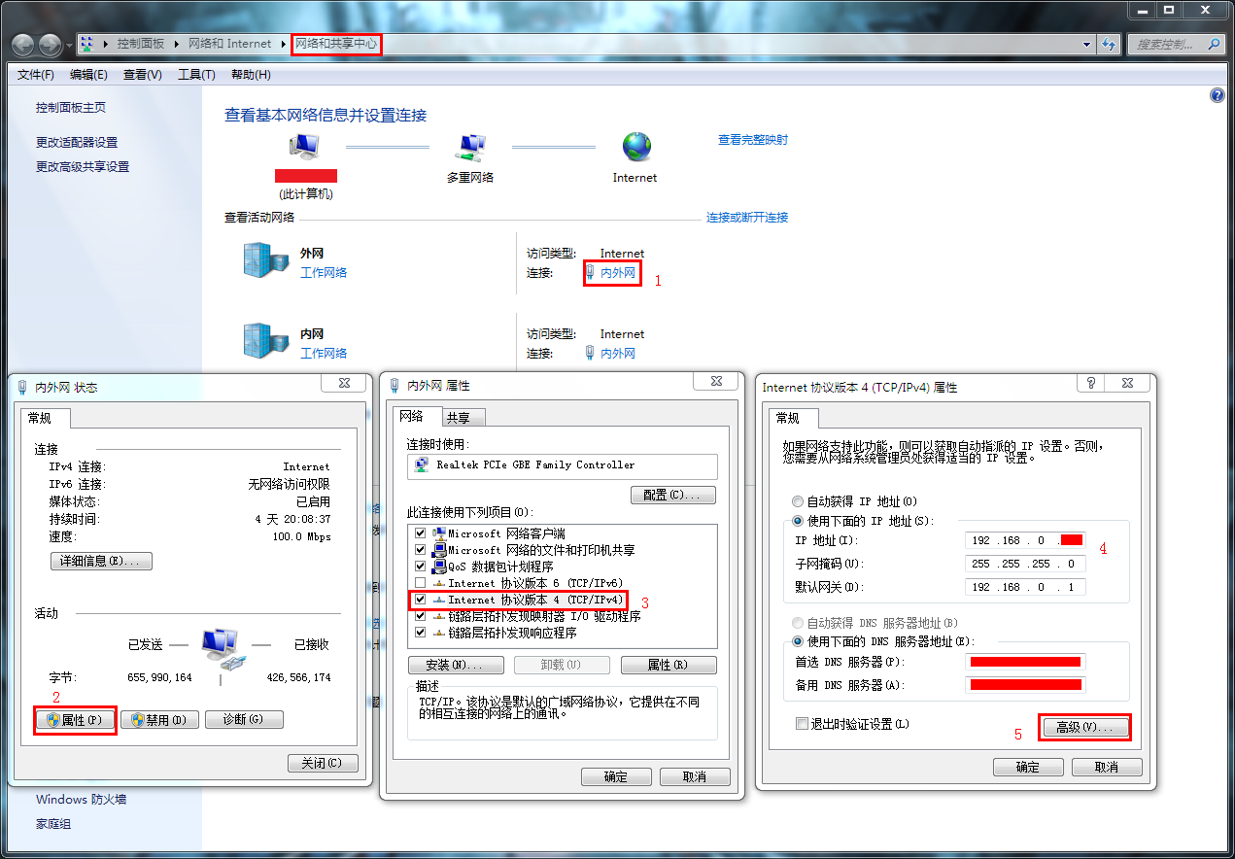The width and height of the screenshot is (1235, 859).
Task: Click the 多重网络 network icon
Action: pos(472,146)
